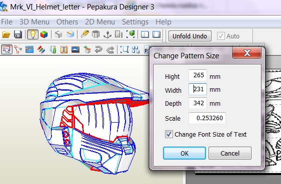Click the Cancel button
Image resolution: width=281 pixels, height=184 pixels.
[230, 153]
